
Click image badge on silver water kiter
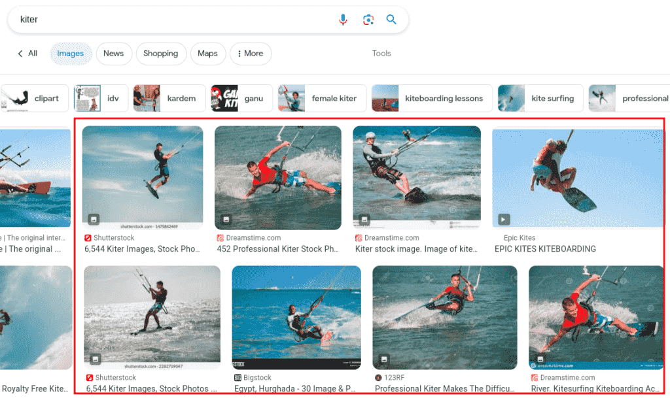tap(96, 360)
